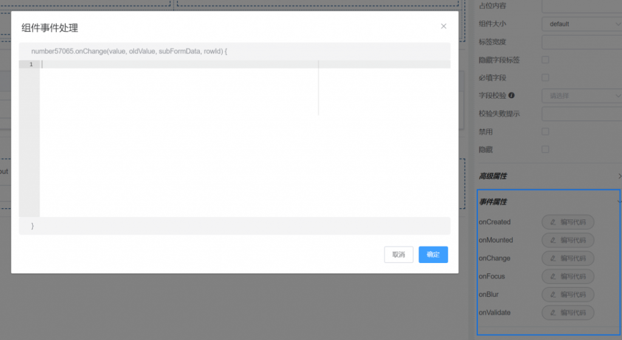Toggle the 隐藏 checkbox
This screenshot has height=340, width=622.
545,149
